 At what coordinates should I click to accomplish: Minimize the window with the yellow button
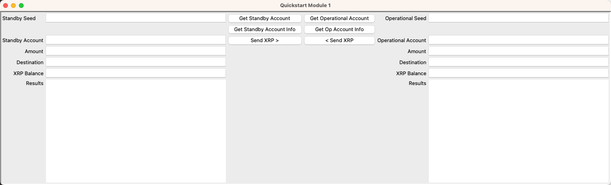click(x=13, y=6)
